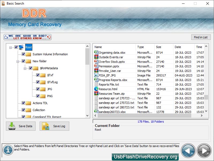214x161 pixels.
Task: Go back with the left arrow button
Action: [x=188, y=151]
